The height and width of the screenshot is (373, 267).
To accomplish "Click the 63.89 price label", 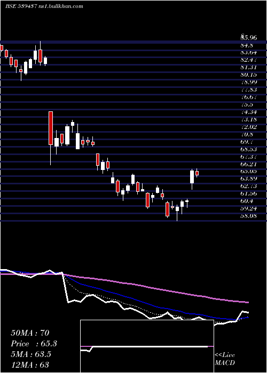I will 249,179.
